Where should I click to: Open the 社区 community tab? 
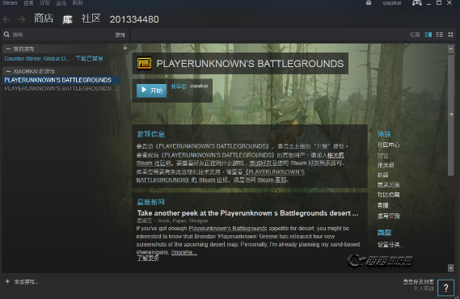coord(91,19)
